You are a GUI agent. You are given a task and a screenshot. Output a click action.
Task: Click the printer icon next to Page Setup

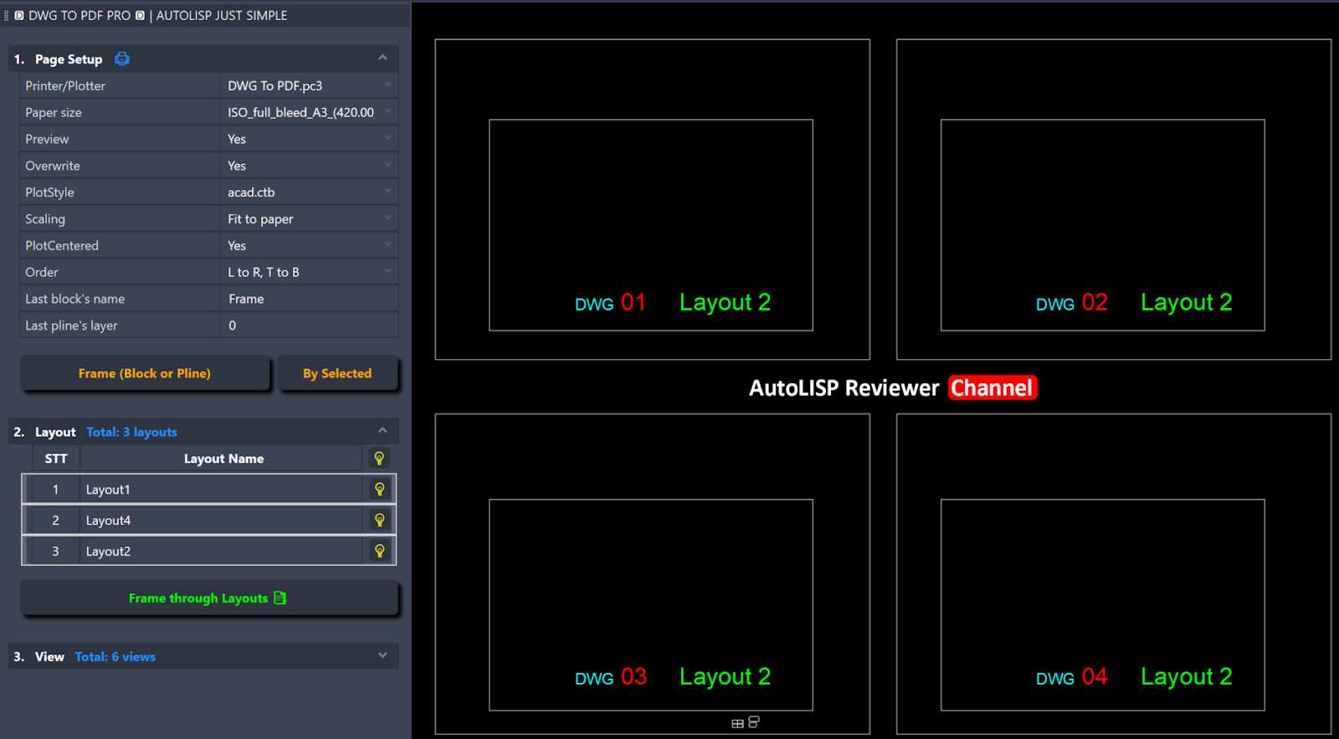122,59
